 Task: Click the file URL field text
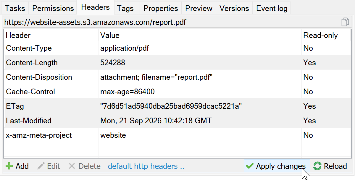(x=95, y=22)
